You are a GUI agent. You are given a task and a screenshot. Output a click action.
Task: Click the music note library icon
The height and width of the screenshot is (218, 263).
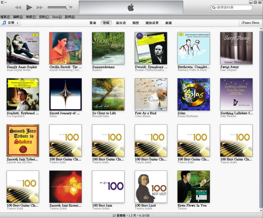pos(4,23)
